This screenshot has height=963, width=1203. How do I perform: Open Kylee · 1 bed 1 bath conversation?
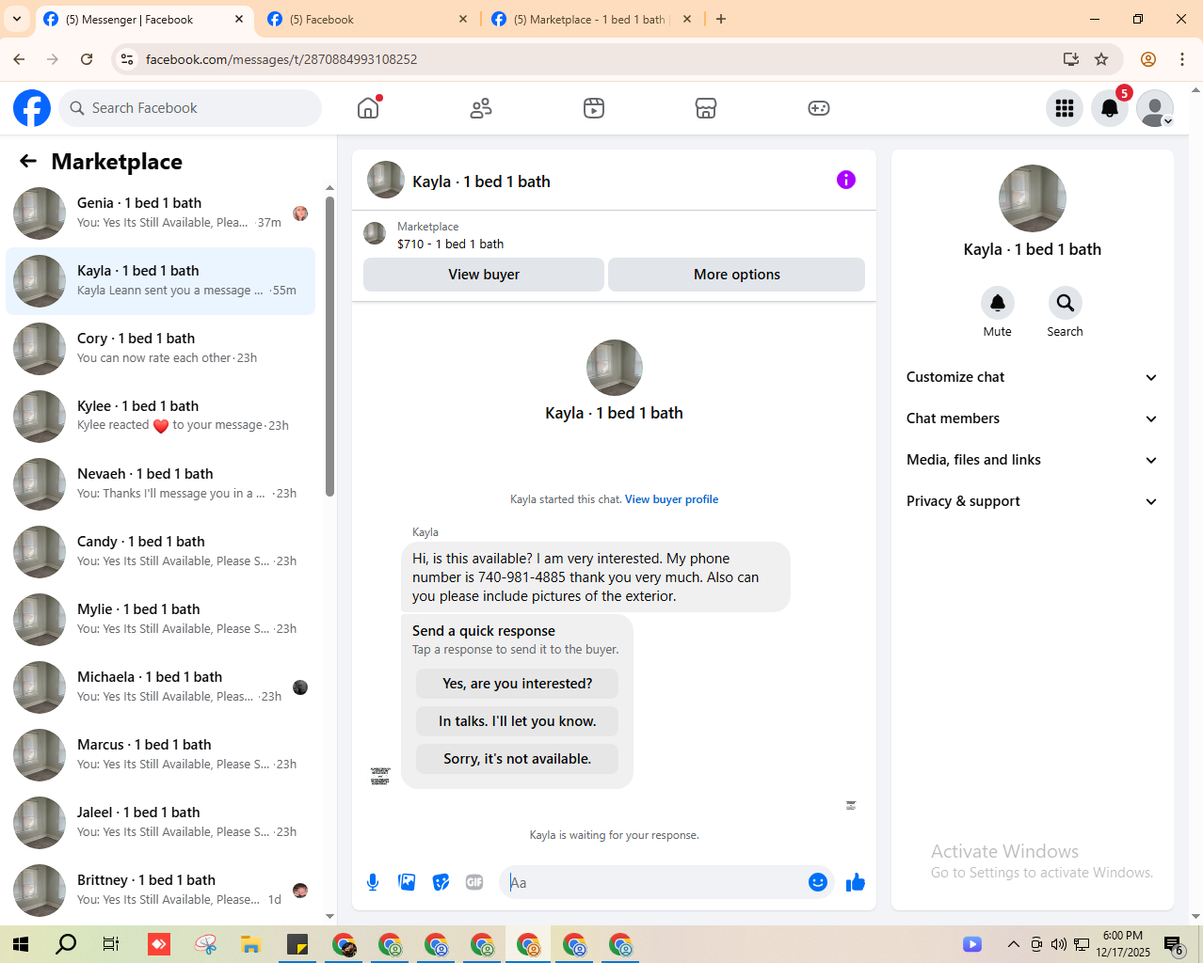tap(161, 417)
